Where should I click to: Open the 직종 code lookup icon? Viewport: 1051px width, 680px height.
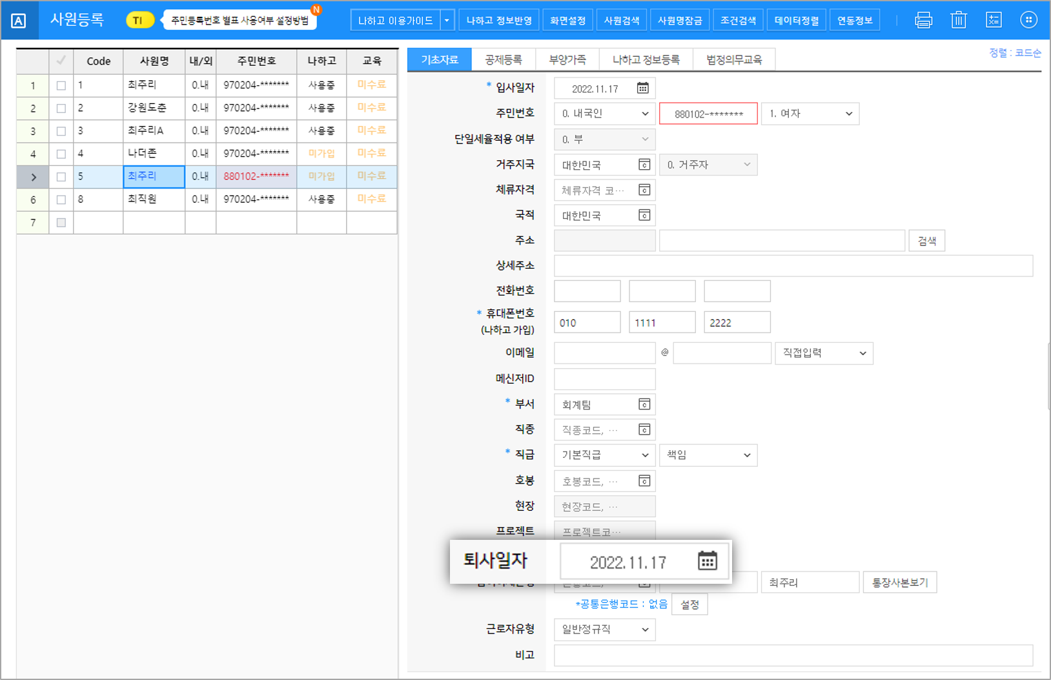644,429
